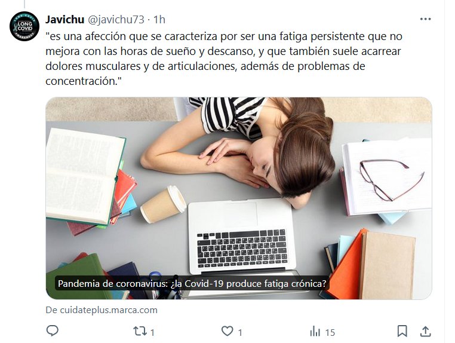The width and height of the screenshot is (455, 343).
Task: Open Javichu's profile name link
Action: [64, 20]
